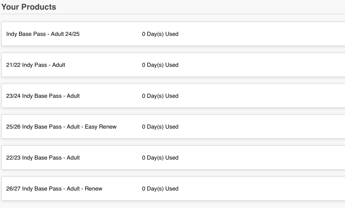The width and height of the screenshot is (345, 208).
Task: Open the 22/23 Indy Base Pass - Adult
Action: click(x=43, y=158)
